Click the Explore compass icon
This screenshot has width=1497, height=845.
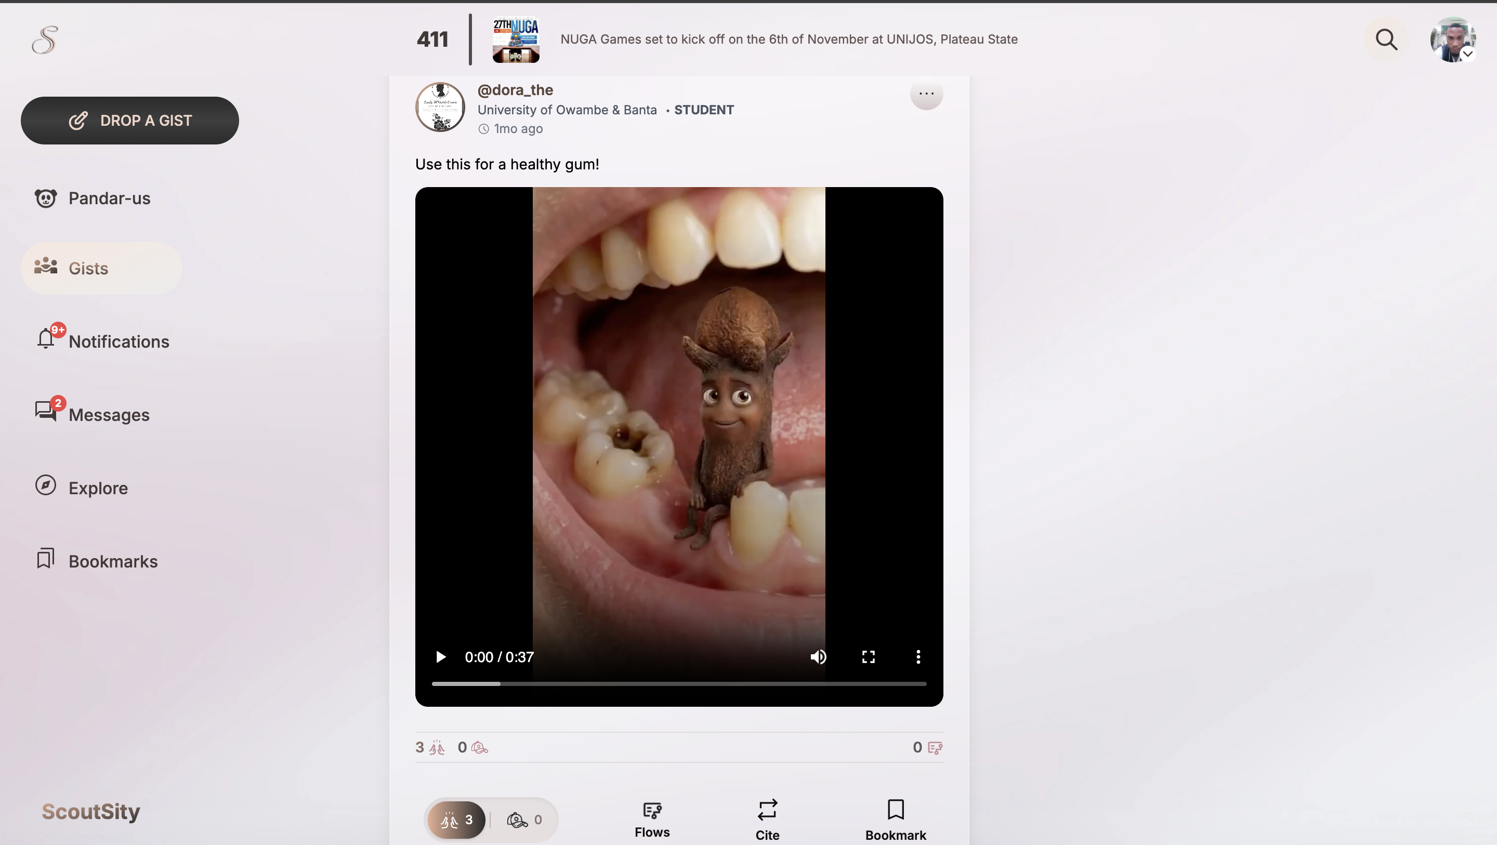pyautogui.click(x=45, y=485)
